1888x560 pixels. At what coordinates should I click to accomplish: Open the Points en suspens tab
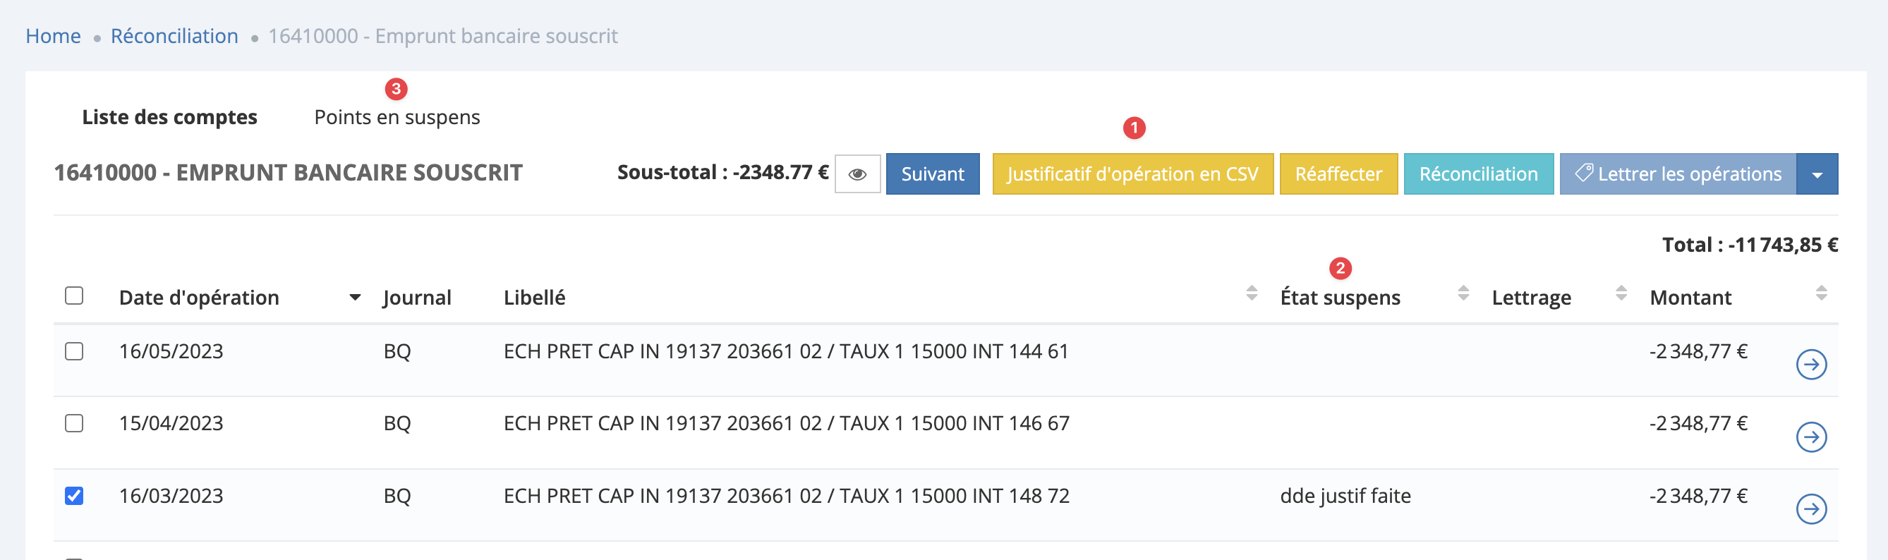(397, 117)
